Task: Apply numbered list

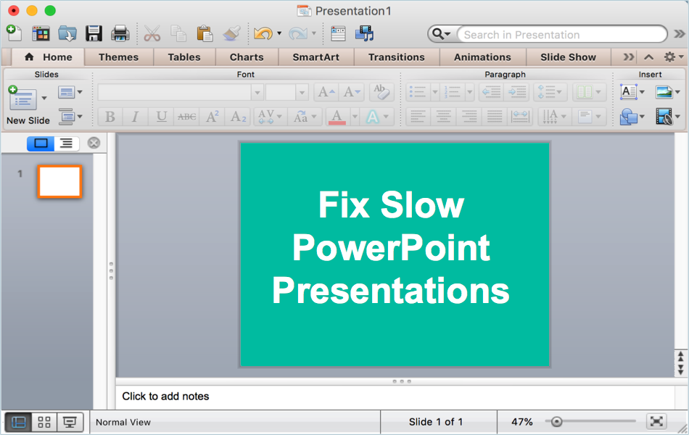Action: point(452,92)
